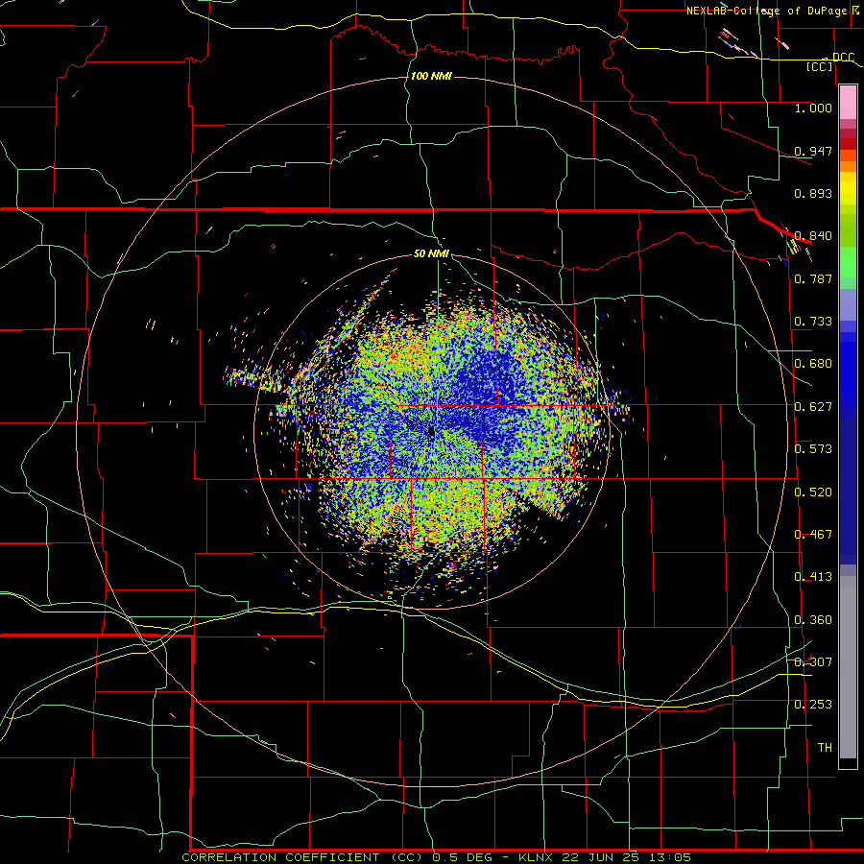The width and height of the screenshot is (864, 864).
Task: Click the 0.467 scale value
Action: click(813, 535)
